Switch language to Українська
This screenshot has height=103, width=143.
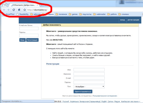click(74, 102)
